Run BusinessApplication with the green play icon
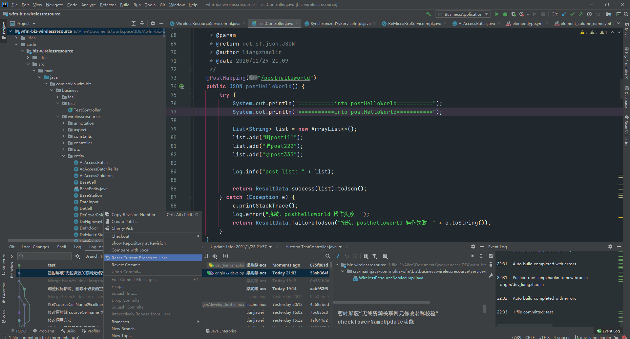This screenshot has width=630, height=339. (x=497, y=14)
